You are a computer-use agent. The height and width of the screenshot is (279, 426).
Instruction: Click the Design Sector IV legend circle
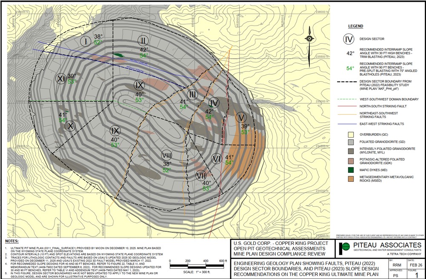349,39
